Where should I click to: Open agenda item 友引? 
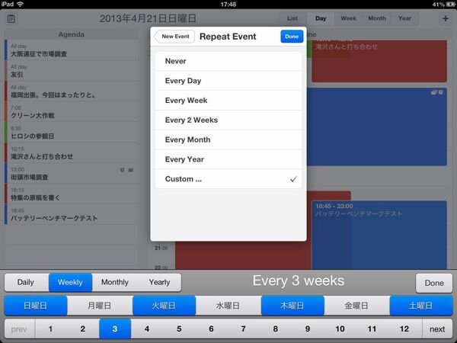point(72,71)
